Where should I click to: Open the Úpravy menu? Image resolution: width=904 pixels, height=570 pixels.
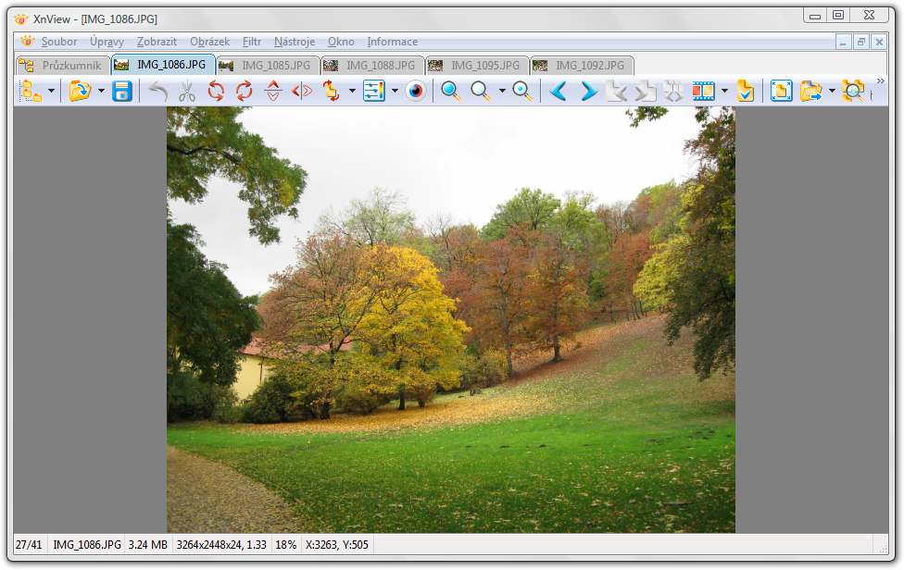pos(107,42)
